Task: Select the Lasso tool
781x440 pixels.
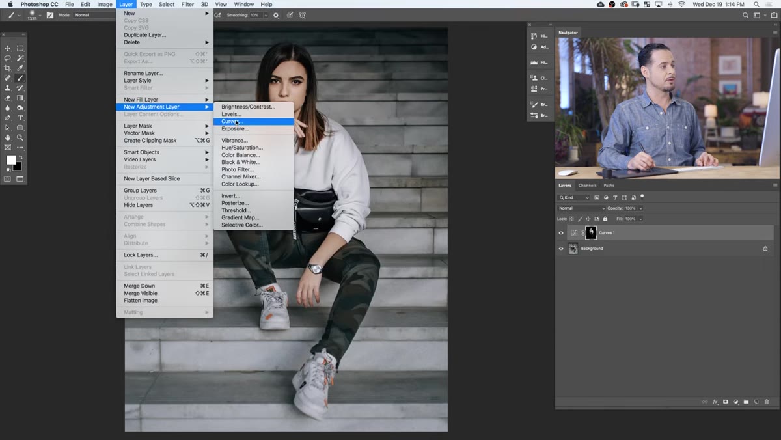Action: tap(8, 58)
